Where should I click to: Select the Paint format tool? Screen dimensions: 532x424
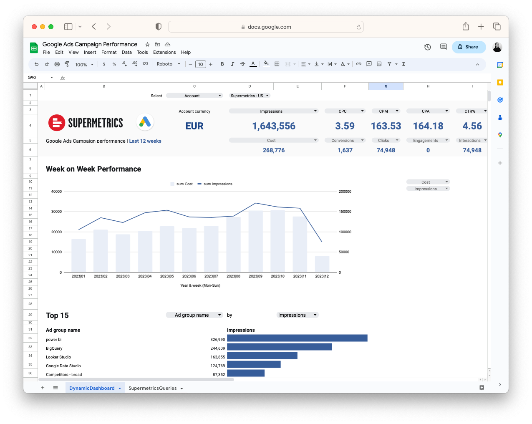click(67, 64)
